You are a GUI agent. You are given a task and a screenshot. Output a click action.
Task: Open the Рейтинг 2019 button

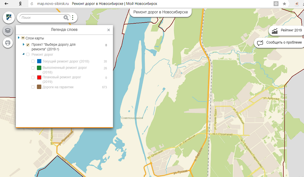coord(286,30)
